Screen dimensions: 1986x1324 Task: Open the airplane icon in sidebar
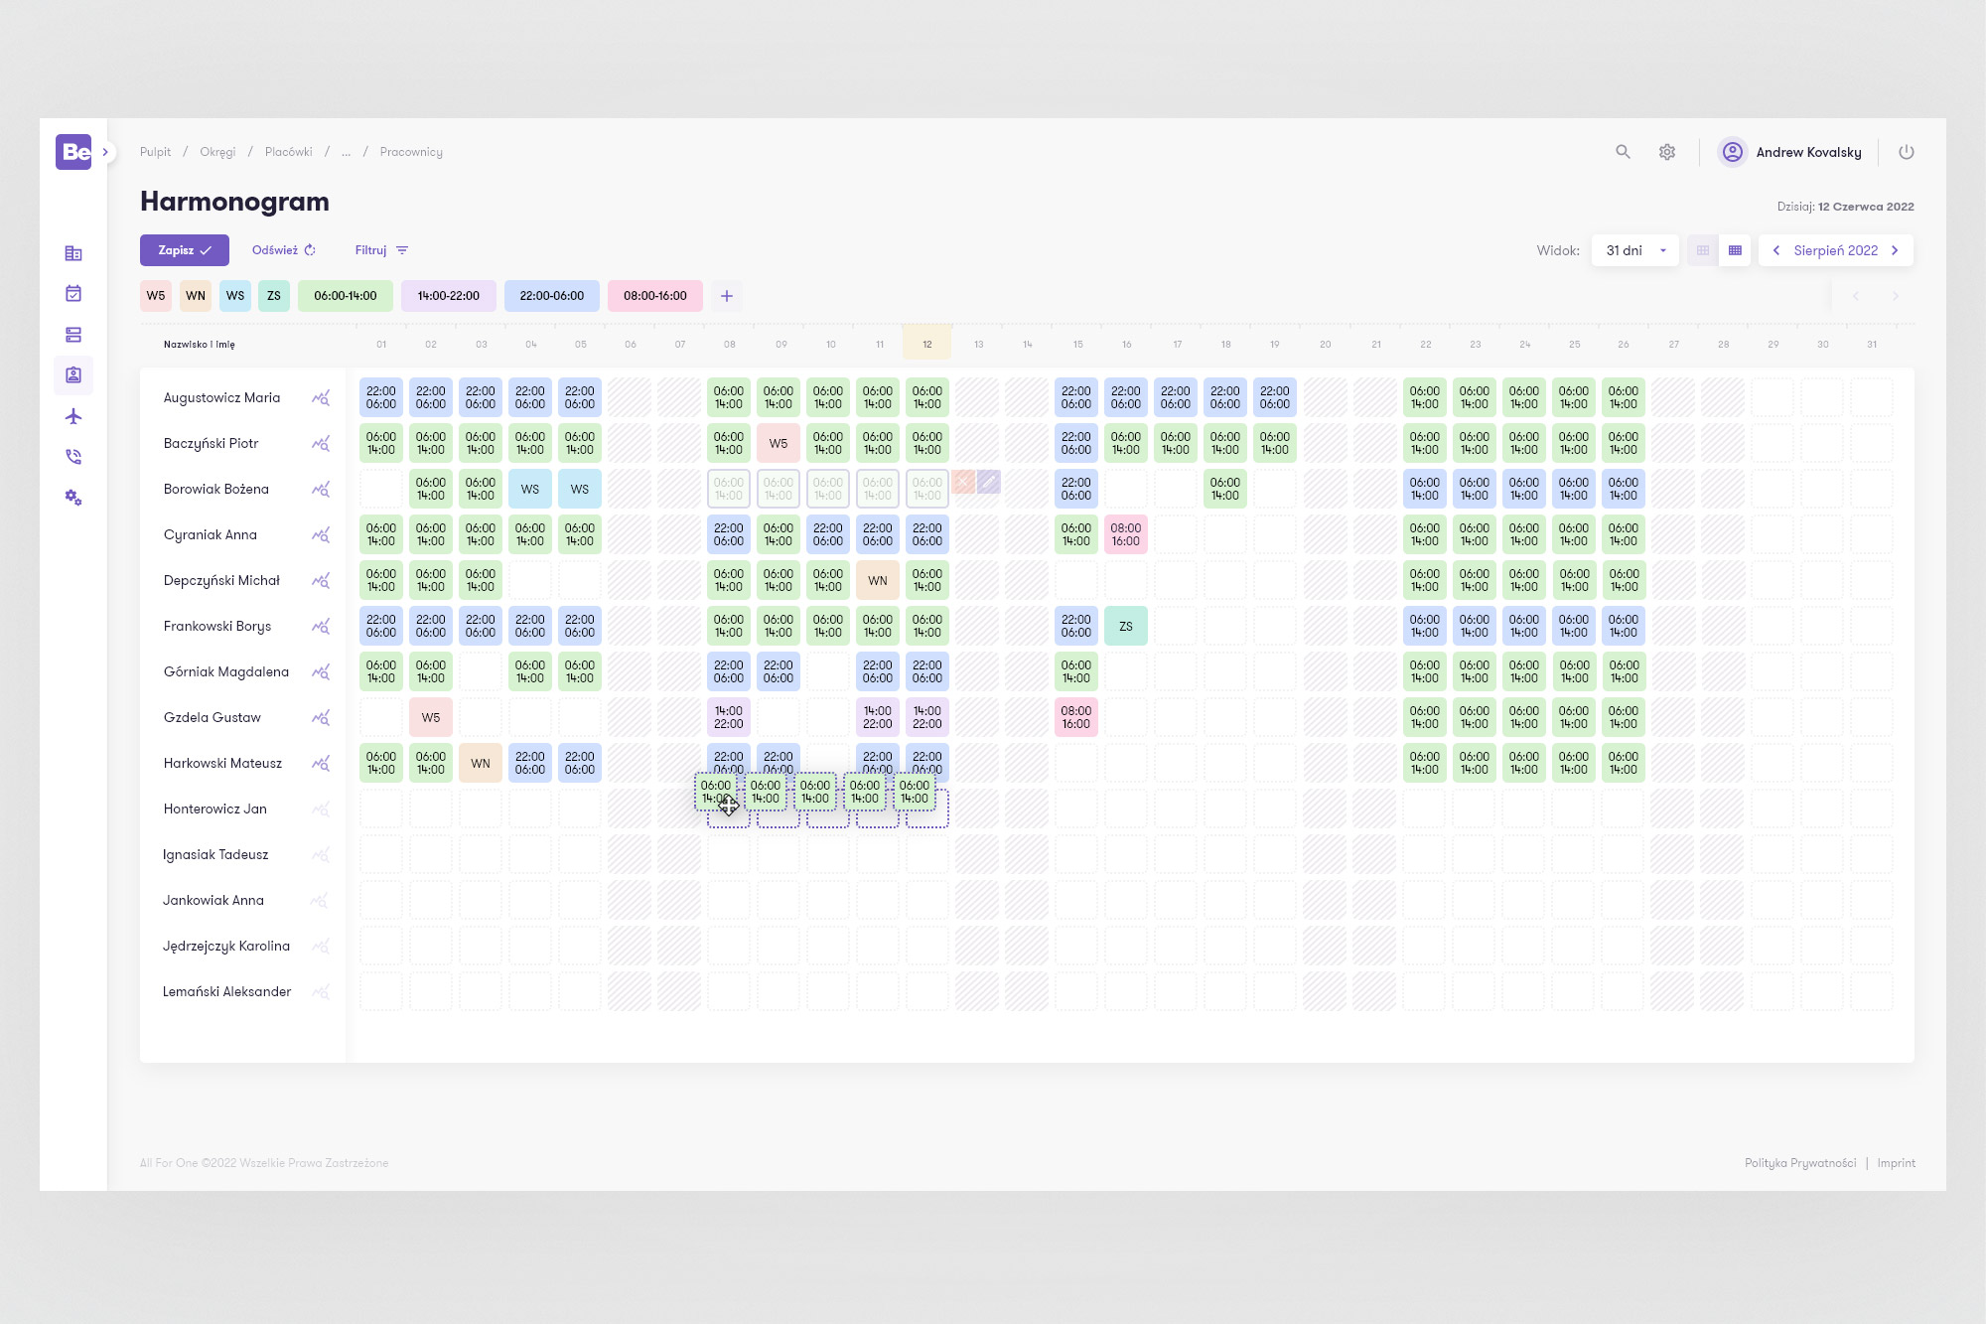73,416
